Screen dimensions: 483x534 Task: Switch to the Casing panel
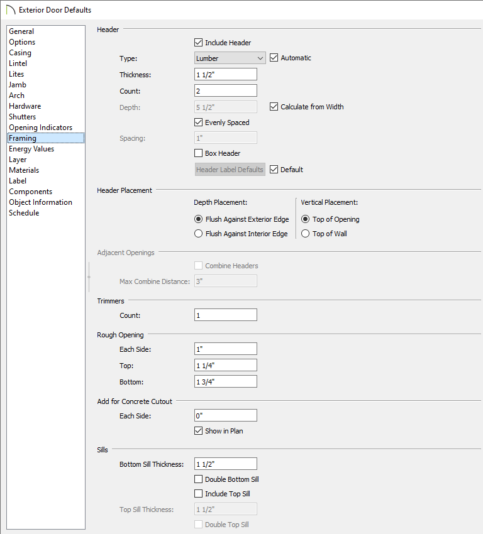tap(20, 53)
